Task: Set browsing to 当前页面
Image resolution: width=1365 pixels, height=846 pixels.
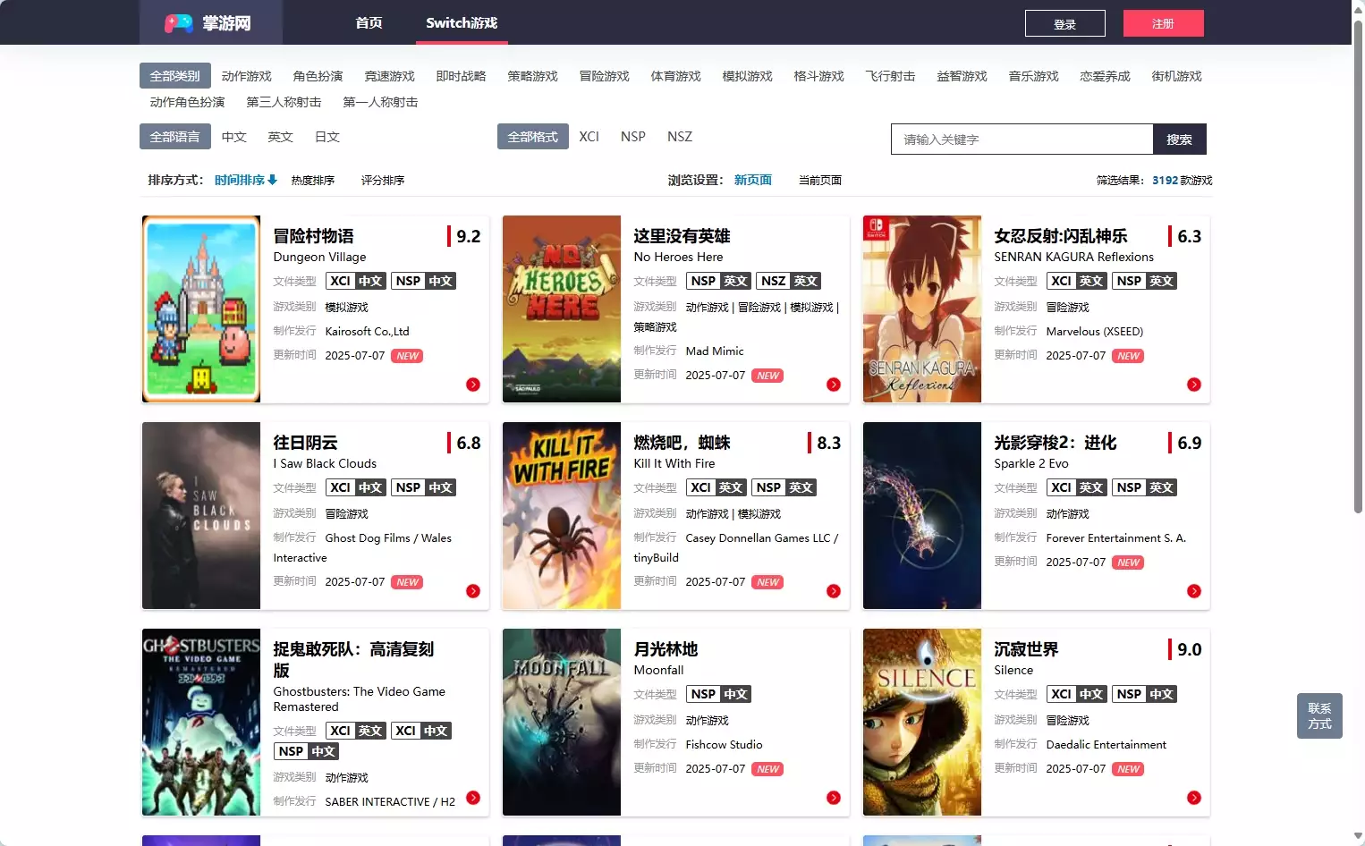Action: 820,181
